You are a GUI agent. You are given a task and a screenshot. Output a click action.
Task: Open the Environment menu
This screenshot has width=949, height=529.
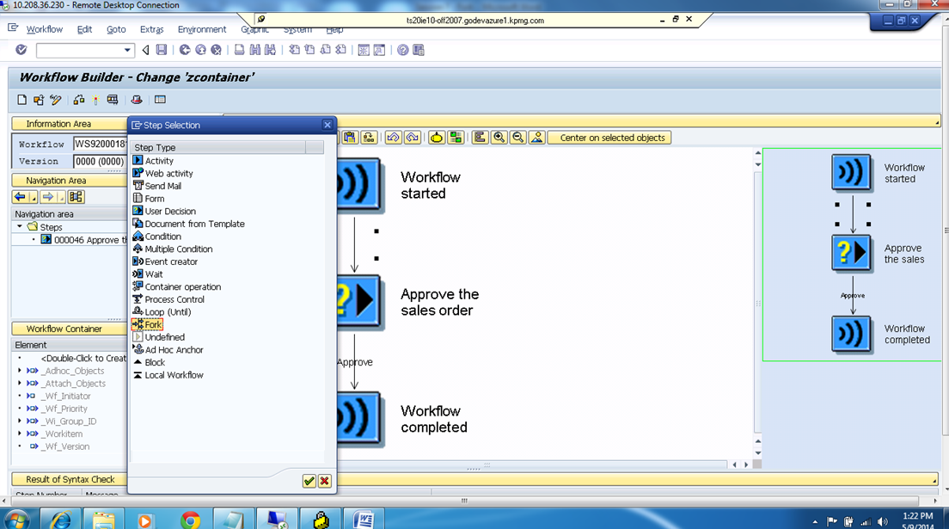click(201, 28)
